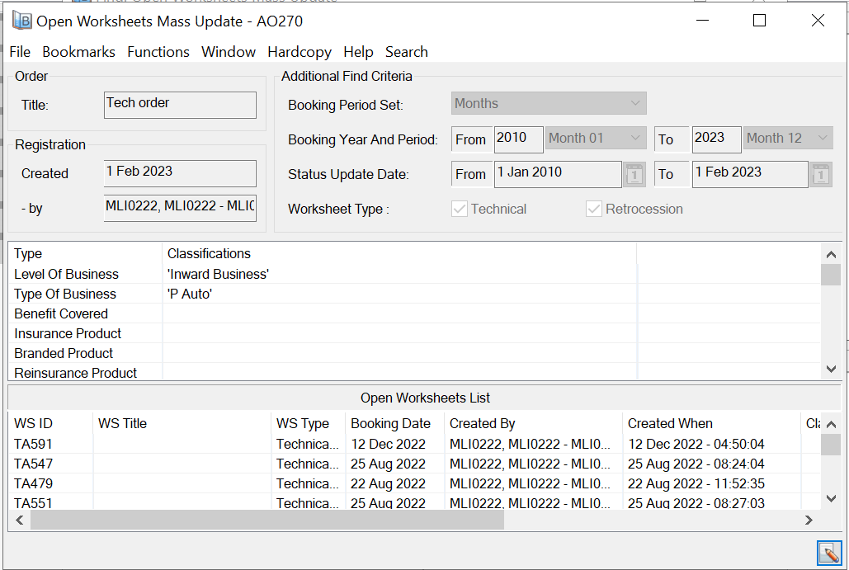The image size is (849, 570).
Task: Expand the Booking Period Set dropdown
Action: [549, 104]
